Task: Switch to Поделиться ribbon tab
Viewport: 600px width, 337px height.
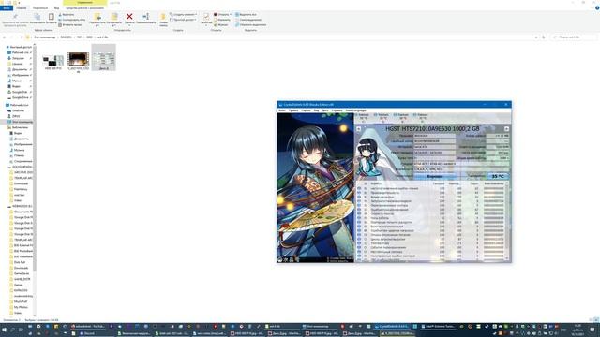Action: point(40,8)
